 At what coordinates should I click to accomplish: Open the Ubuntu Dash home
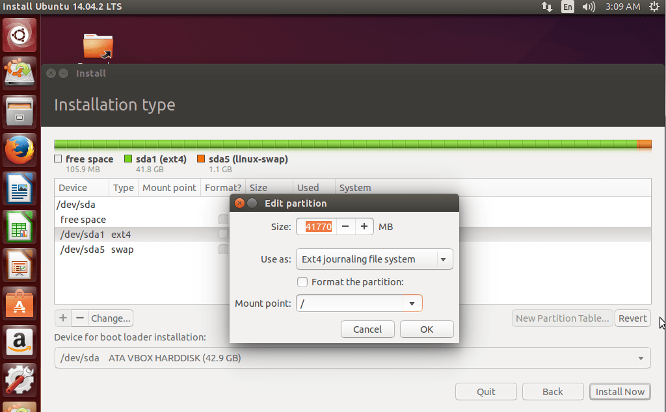point(21,36)
